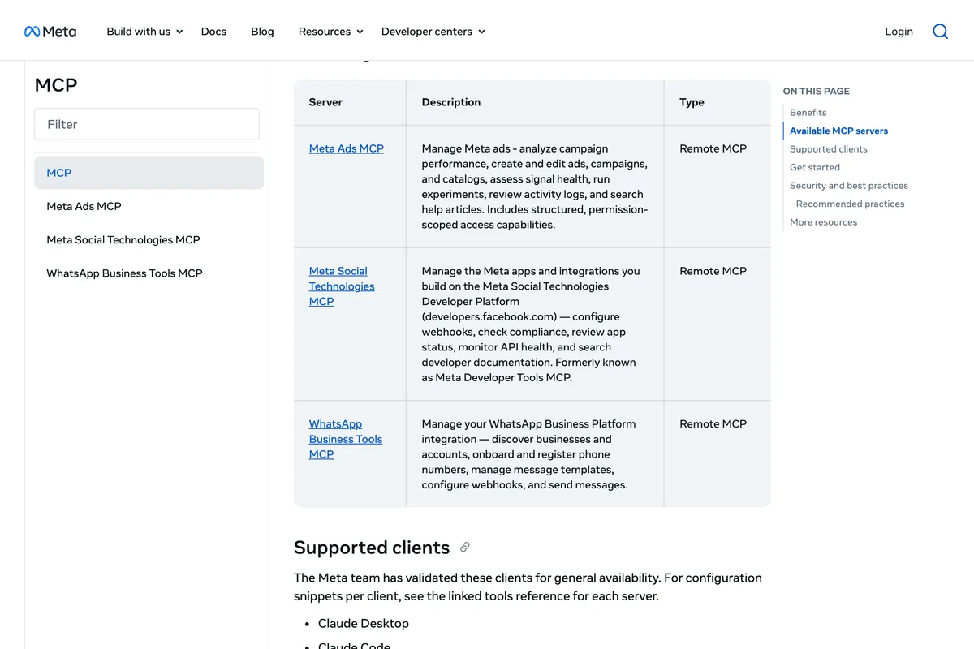Click the Meta Ads MCP description text
The image size is (974, 649).
pyautogui.click(x=535, y=187)
